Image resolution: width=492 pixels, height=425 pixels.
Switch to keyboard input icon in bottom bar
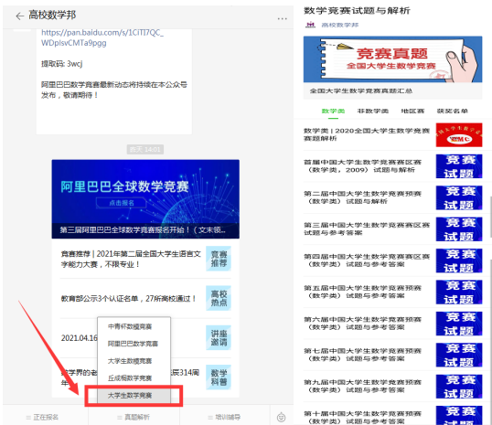[281, 417]
